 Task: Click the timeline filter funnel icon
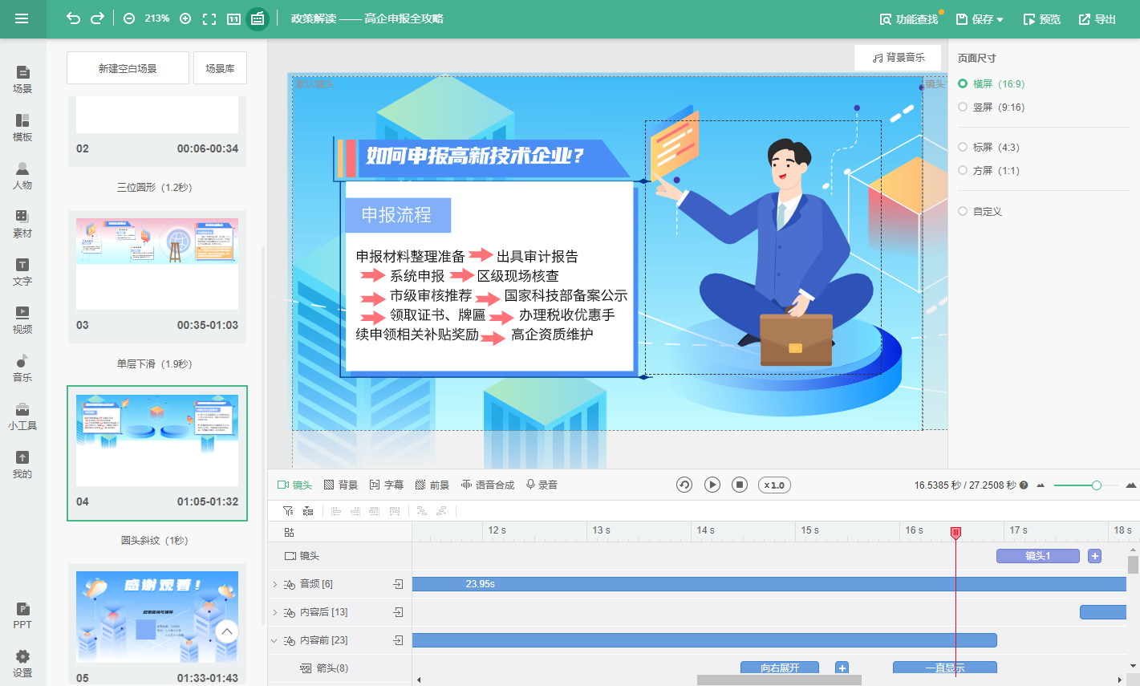click(288, 511)
